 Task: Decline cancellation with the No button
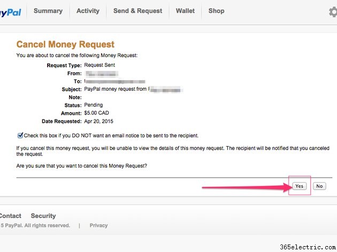tap(319, 186)
